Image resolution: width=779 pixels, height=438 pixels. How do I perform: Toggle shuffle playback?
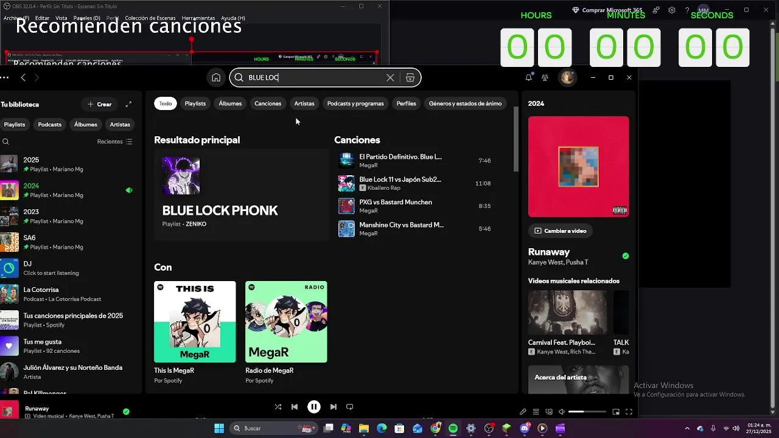point(278,407)
